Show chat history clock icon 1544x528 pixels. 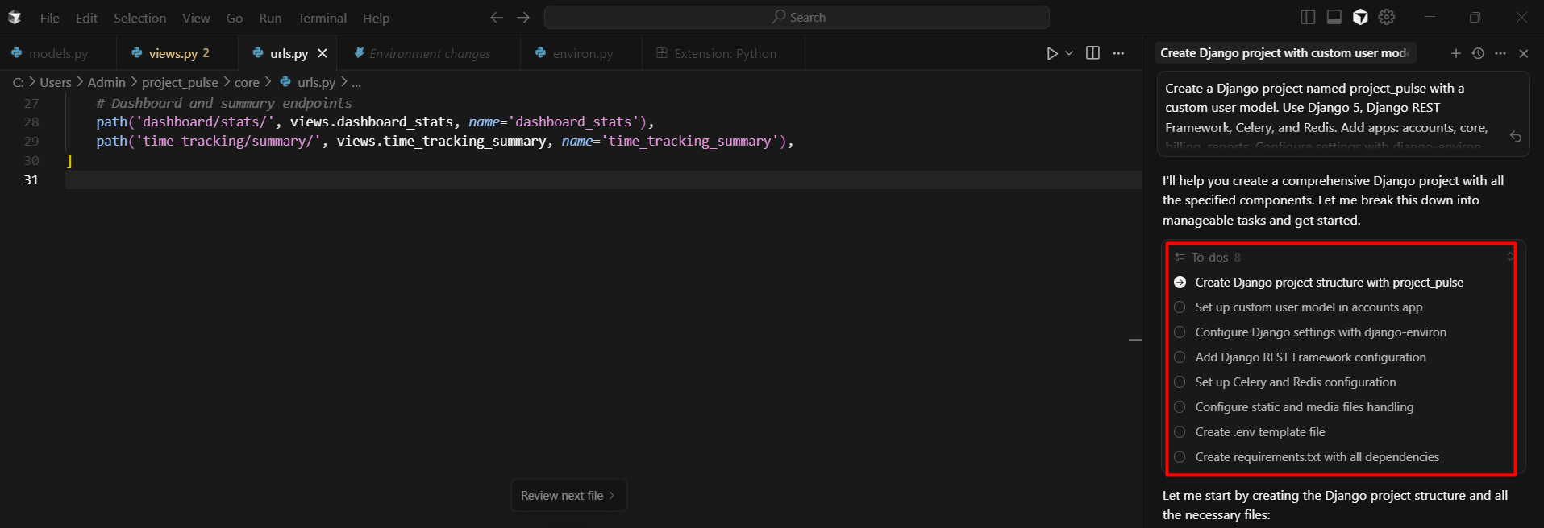pyautogui.click(x=1478, y=53)
